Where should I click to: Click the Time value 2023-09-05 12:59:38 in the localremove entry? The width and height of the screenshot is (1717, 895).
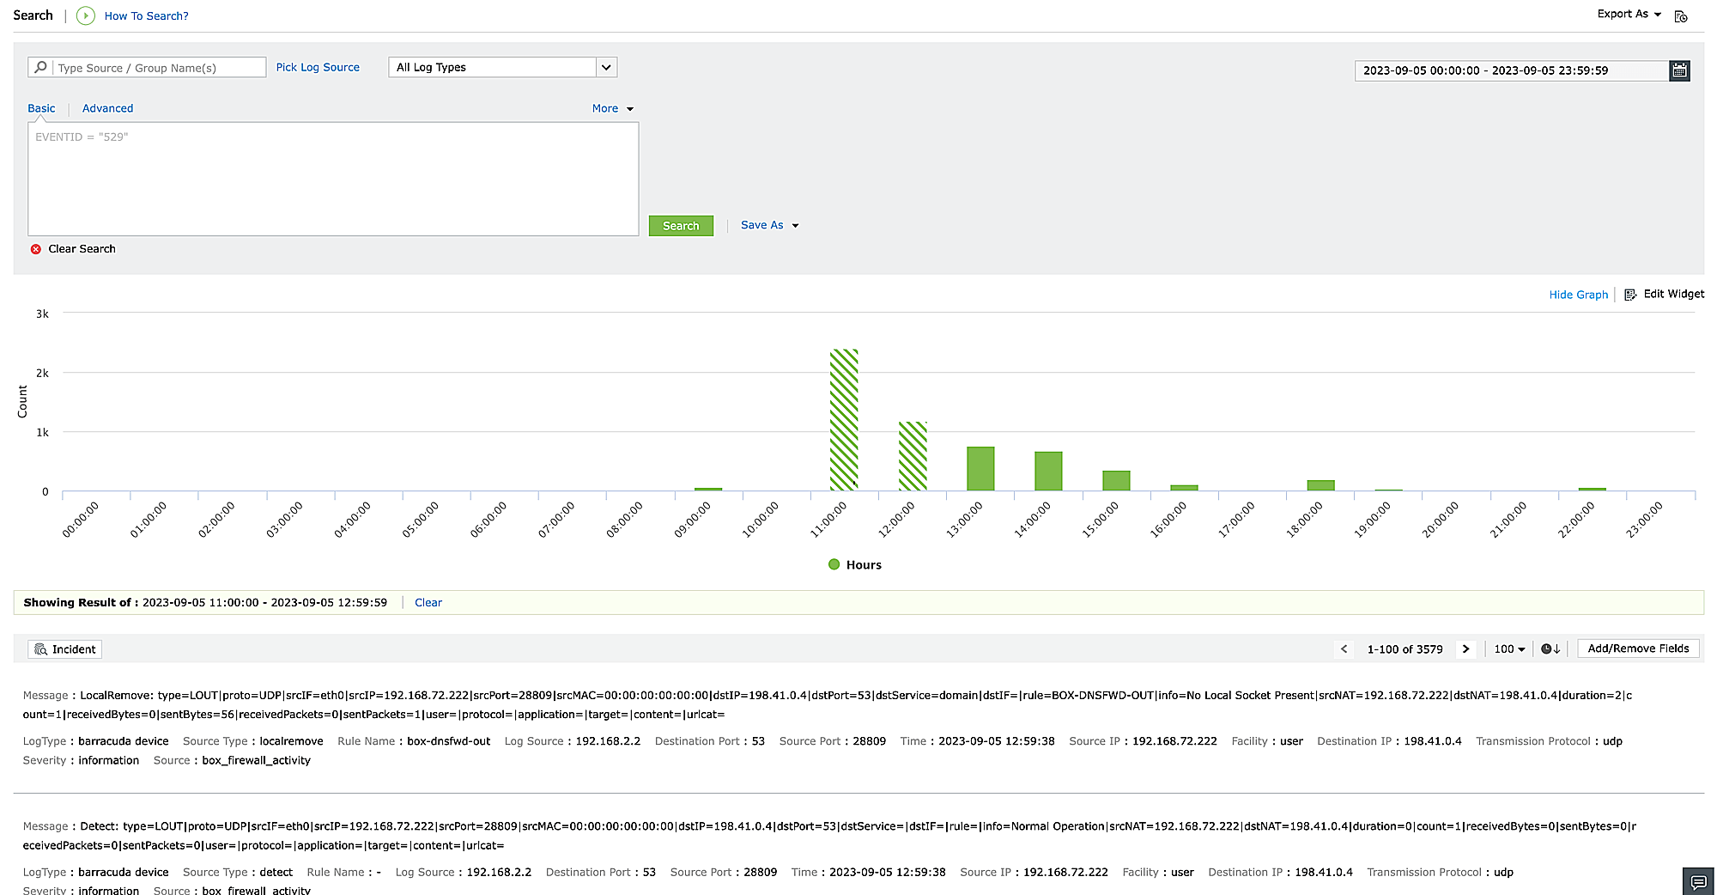pos(996,741)
